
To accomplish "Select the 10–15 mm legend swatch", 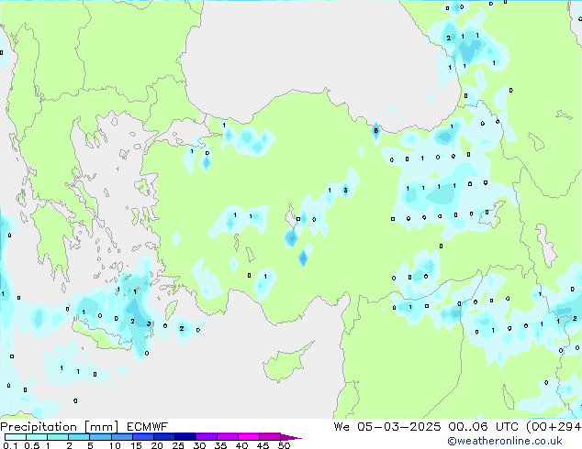I will click(121, 437).
